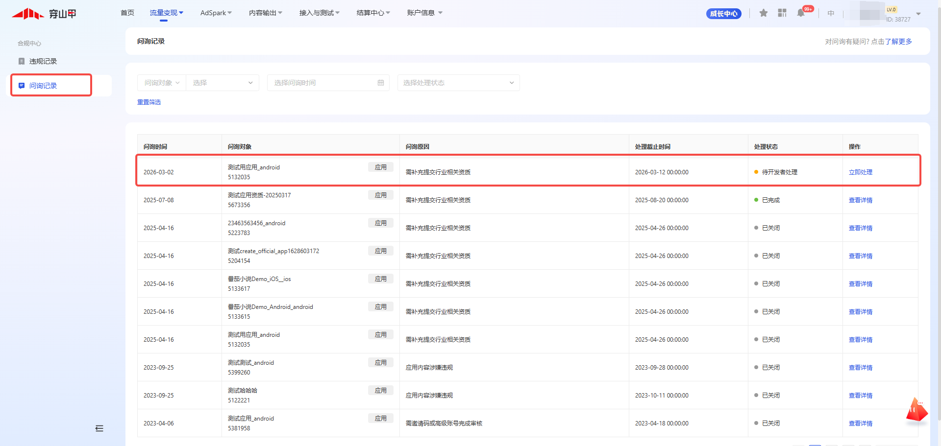The height and width of the screenshot is (446, 941).
Task: Open the 选择处理状态 dropdown
Action: pyautogui.click(x=458, y=83)
